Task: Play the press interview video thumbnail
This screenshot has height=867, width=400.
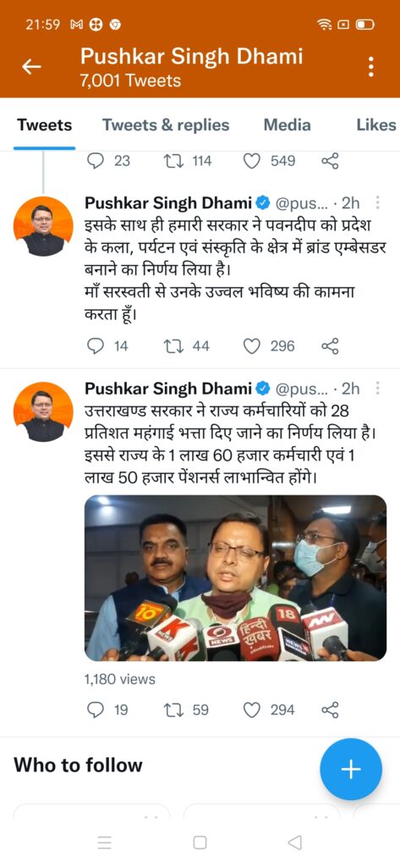Action: click(x=235, y=577)
